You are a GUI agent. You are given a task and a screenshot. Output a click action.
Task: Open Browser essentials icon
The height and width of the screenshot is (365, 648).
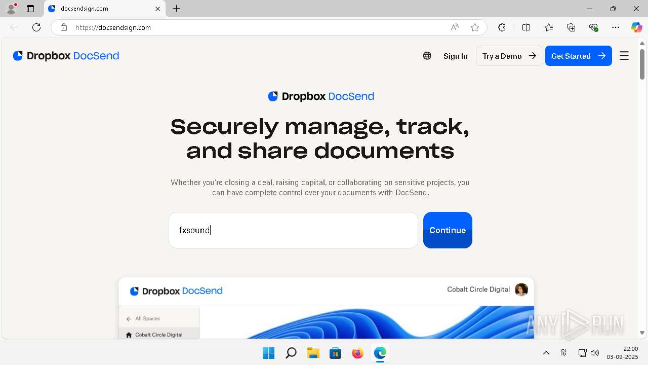click(593, 27)
